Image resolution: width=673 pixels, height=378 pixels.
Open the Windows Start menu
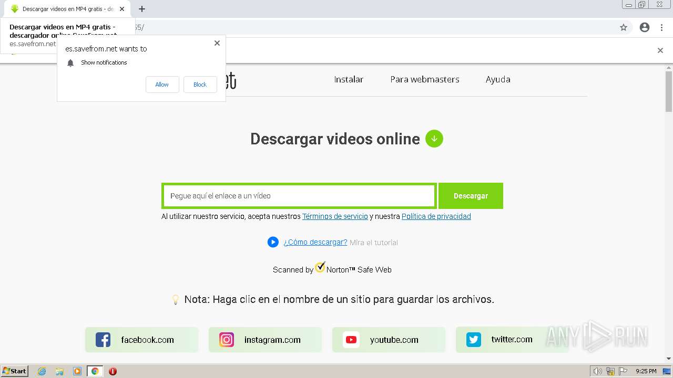pyautogui.click(x=14, y=371)
